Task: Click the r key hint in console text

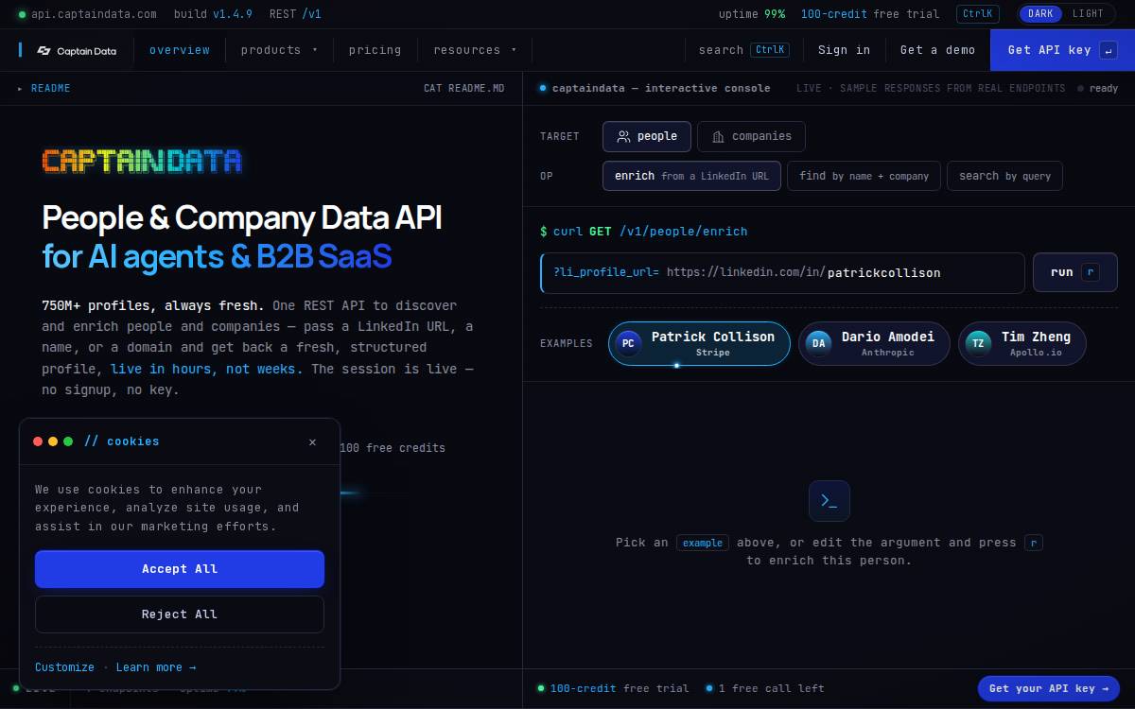Action: (x=1034, y=543)
